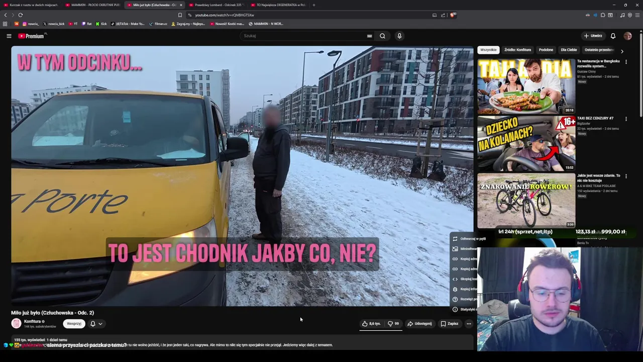Open subscription notification bell dropdown
Viewport: 643px width, 362px height.
96,324
